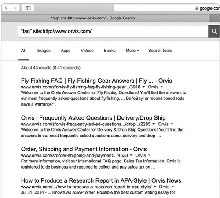Open the Fly-Fishing FAQ result link

pos(96,81)
